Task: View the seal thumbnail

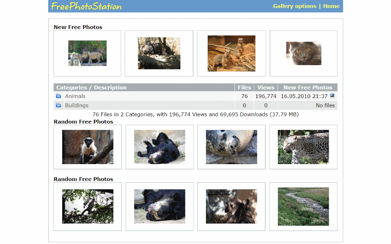Action: 232,147
